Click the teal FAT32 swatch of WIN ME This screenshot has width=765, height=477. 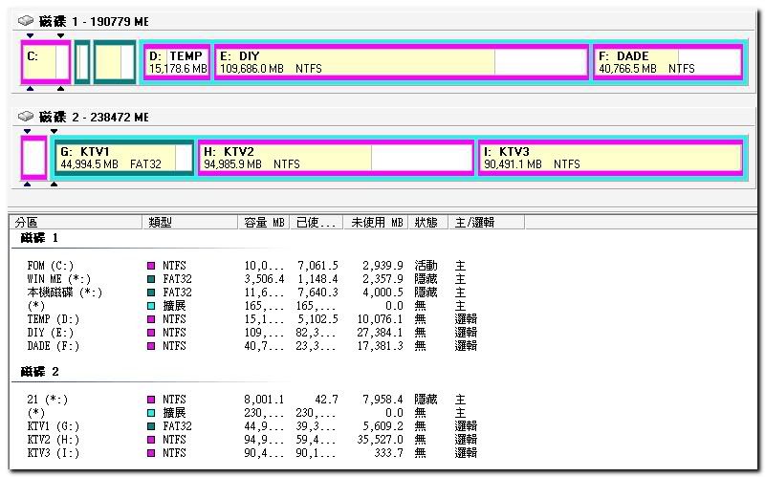pyautogui.click(x=151, y=279)
